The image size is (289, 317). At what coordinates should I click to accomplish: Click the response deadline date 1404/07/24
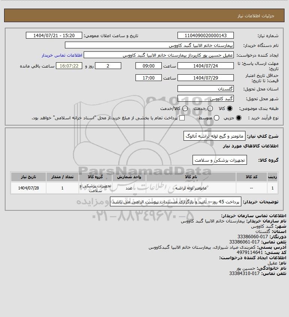tap(205, 66)
